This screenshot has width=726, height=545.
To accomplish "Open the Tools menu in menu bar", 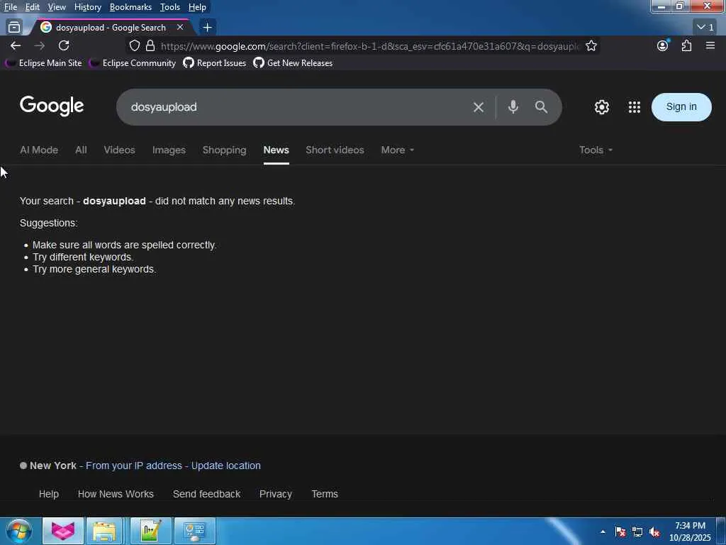I will pyautogui.click(x=170, y=7).
